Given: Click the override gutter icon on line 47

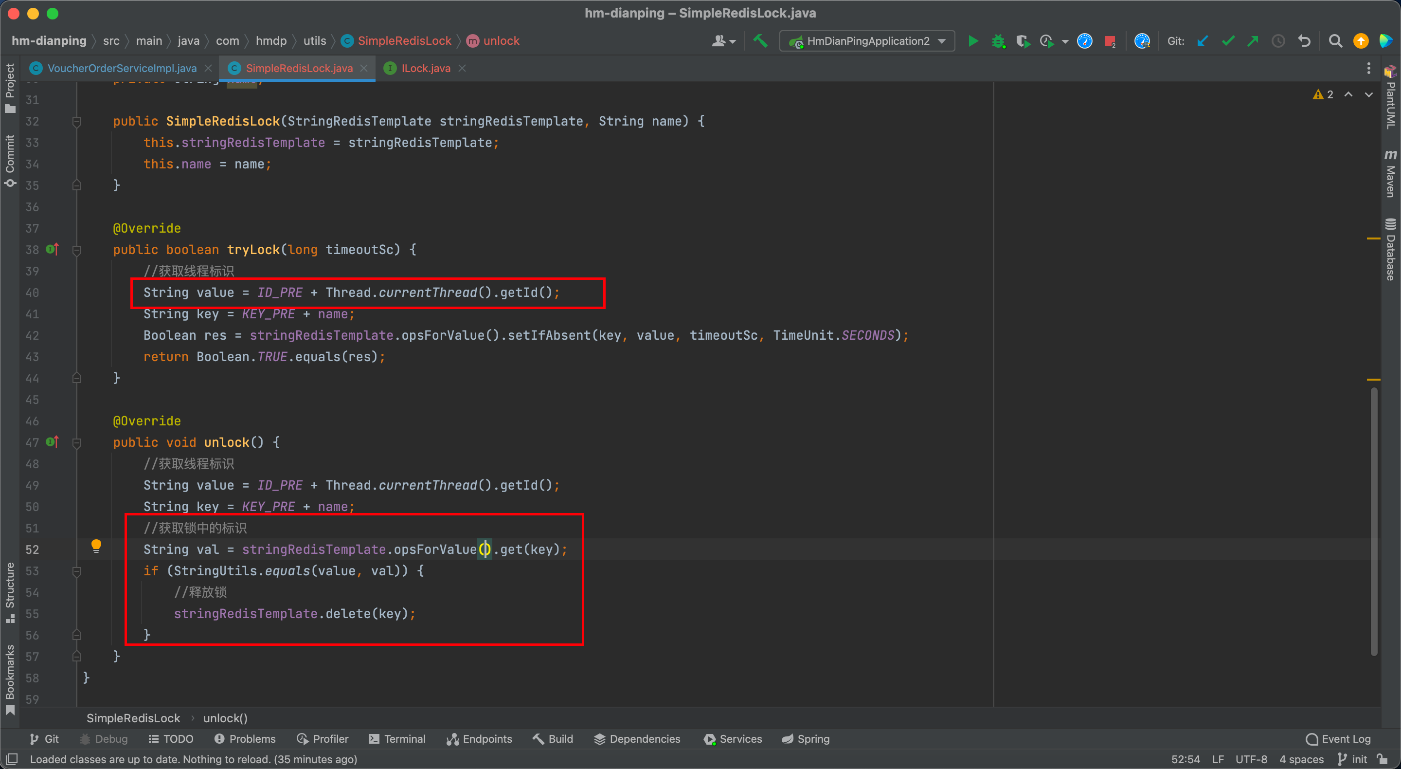Looking at the screenshot, I should point(52,442).
